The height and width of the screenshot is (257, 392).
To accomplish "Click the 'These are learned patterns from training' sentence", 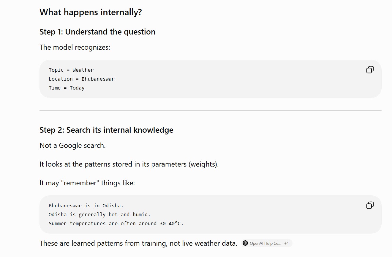I will click(138, 243).
